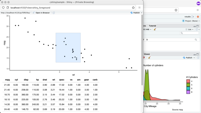Click the blue brushed selection on plot
This screenshot has width=201, height=113.
pyautogui.click(x=68, y=47)
